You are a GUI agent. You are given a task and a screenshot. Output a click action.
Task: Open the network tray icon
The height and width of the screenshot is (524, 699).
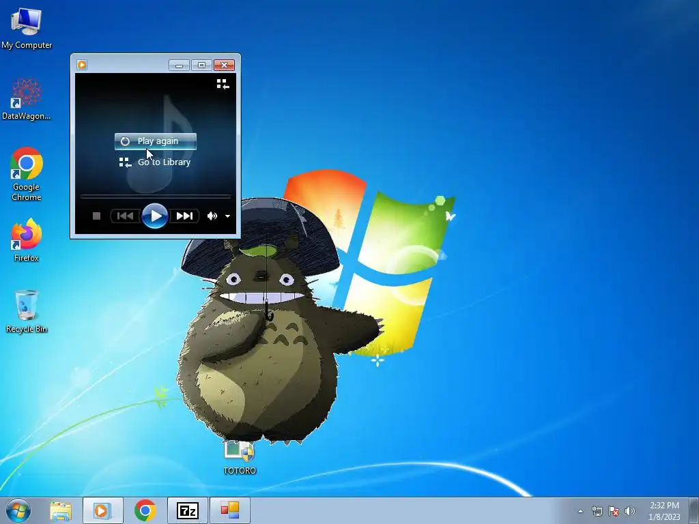597,511
